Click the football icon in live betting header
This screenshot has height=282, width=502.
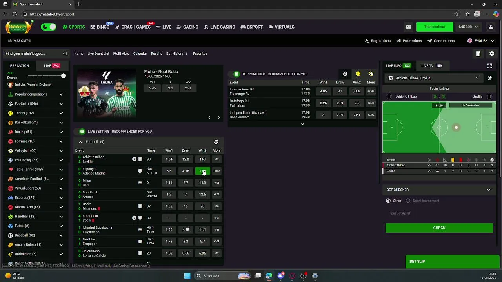[216, 142]
